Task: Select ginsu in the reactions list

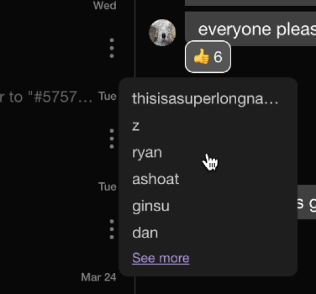Action: [151, 206]
